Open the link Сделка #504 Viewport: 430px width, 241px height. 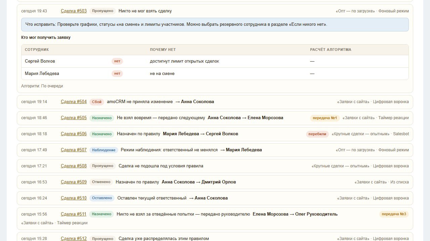pos(74,102)
